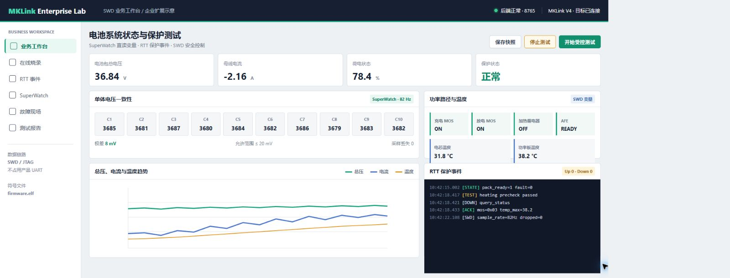The image size is (730, 278).
Task: Click the 母线电流 -2.16 A card
Action: 280,70
